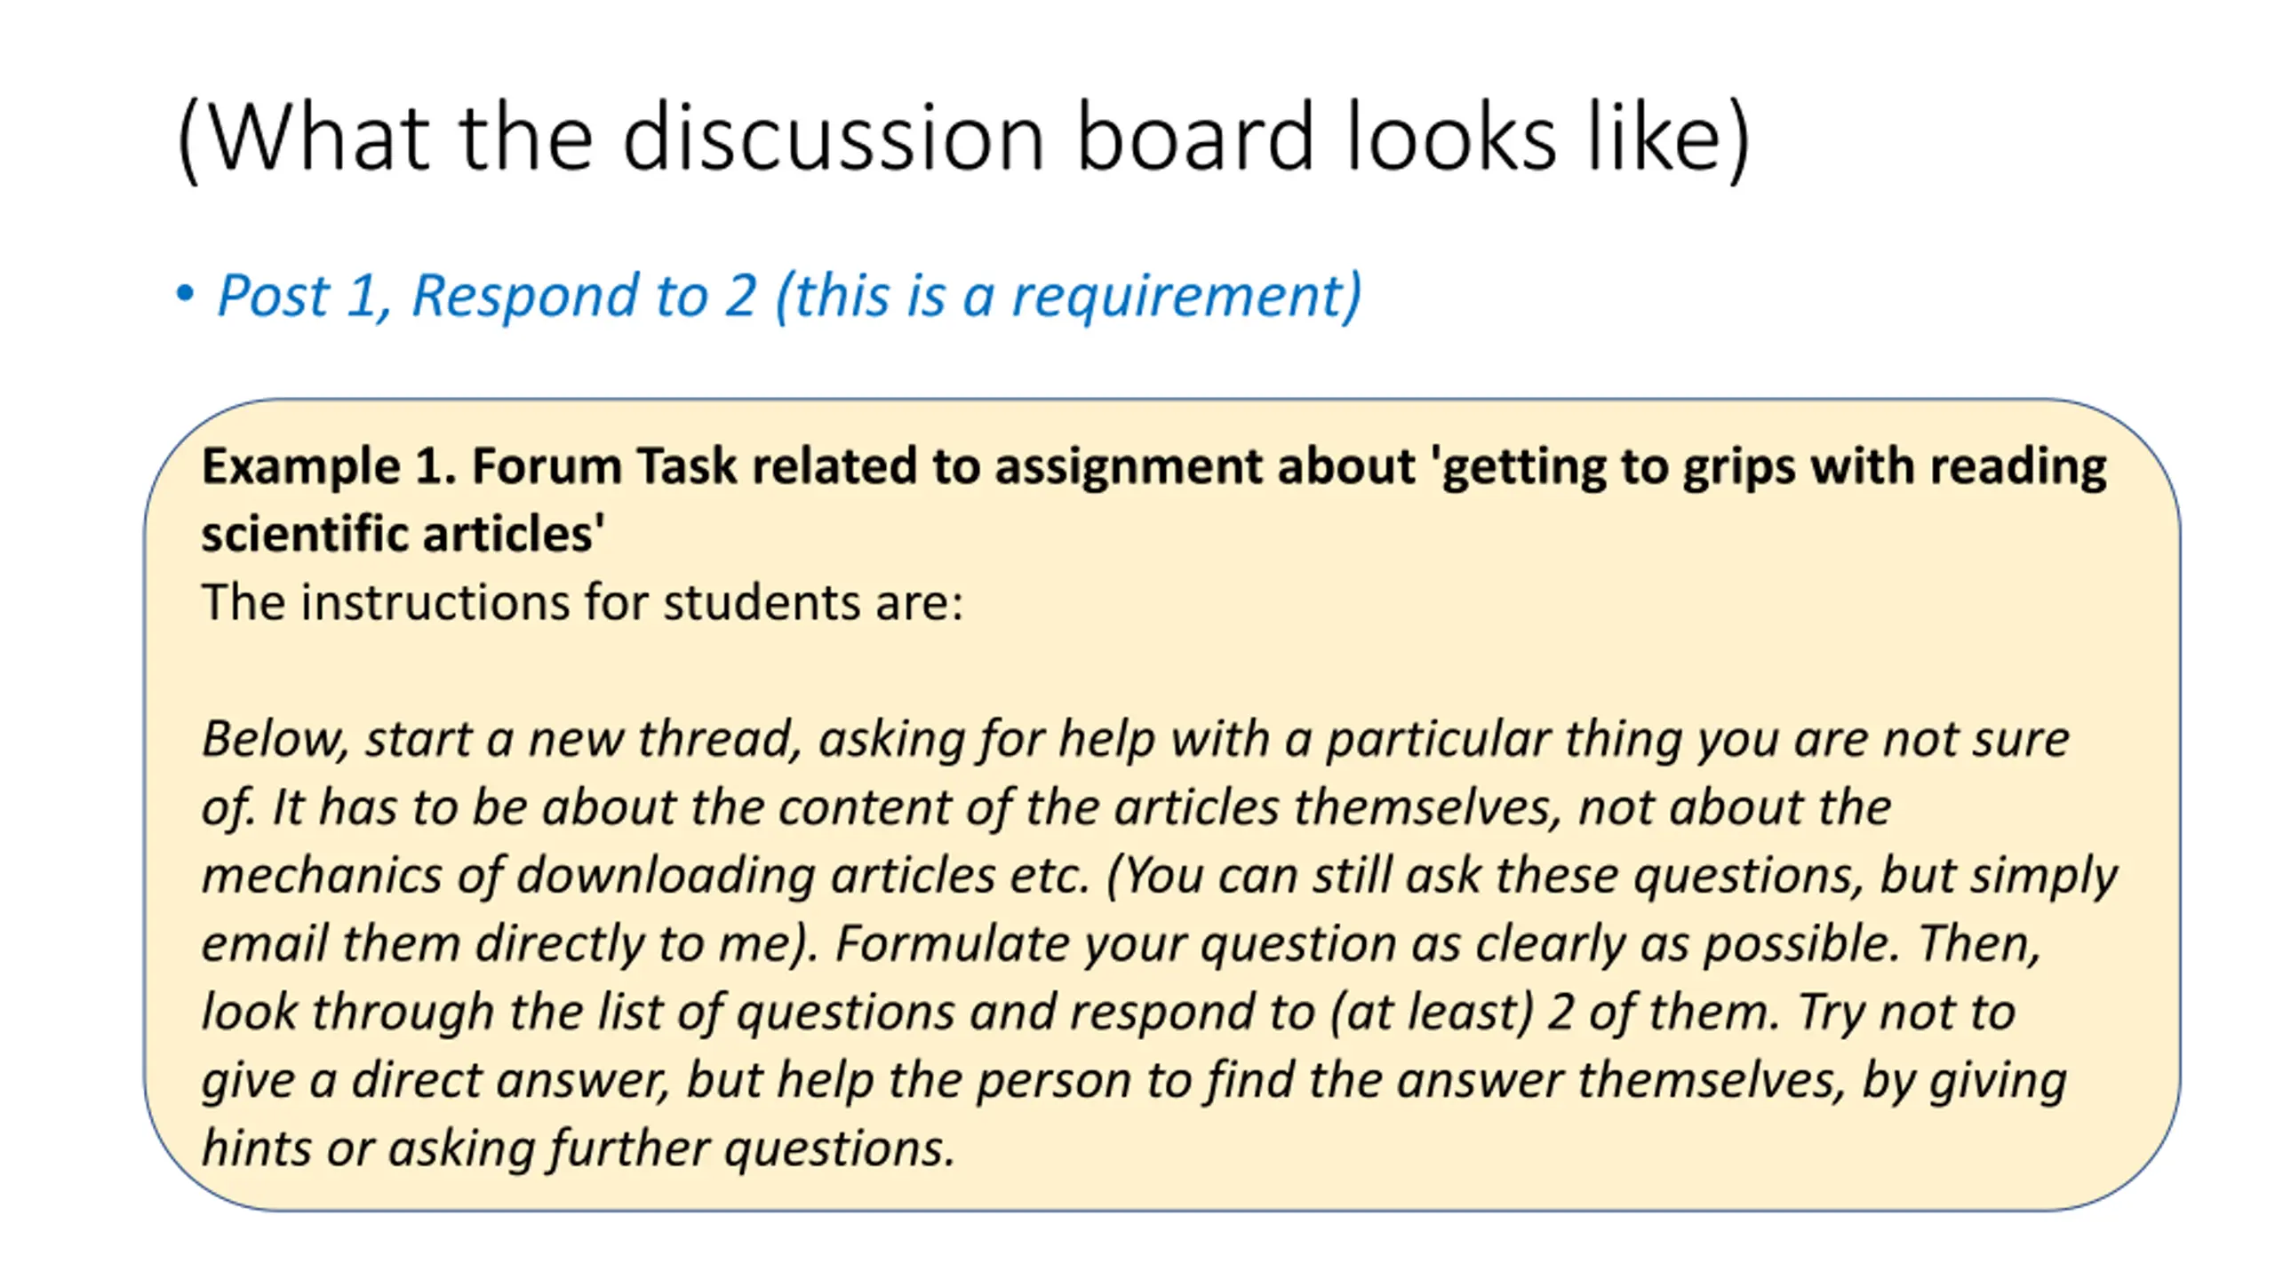
Task: Select the blue 'Post 1, Respond to 2' text
Action: click(x=487, y=296)
